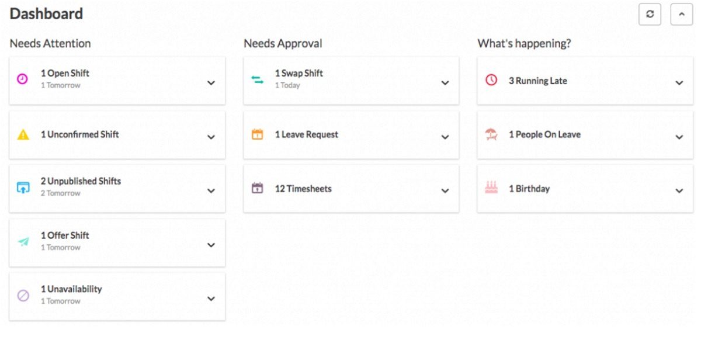The image size is (701, 340).
Task: Click the Birthday cake icon
Action: click(x=492, y=188)
